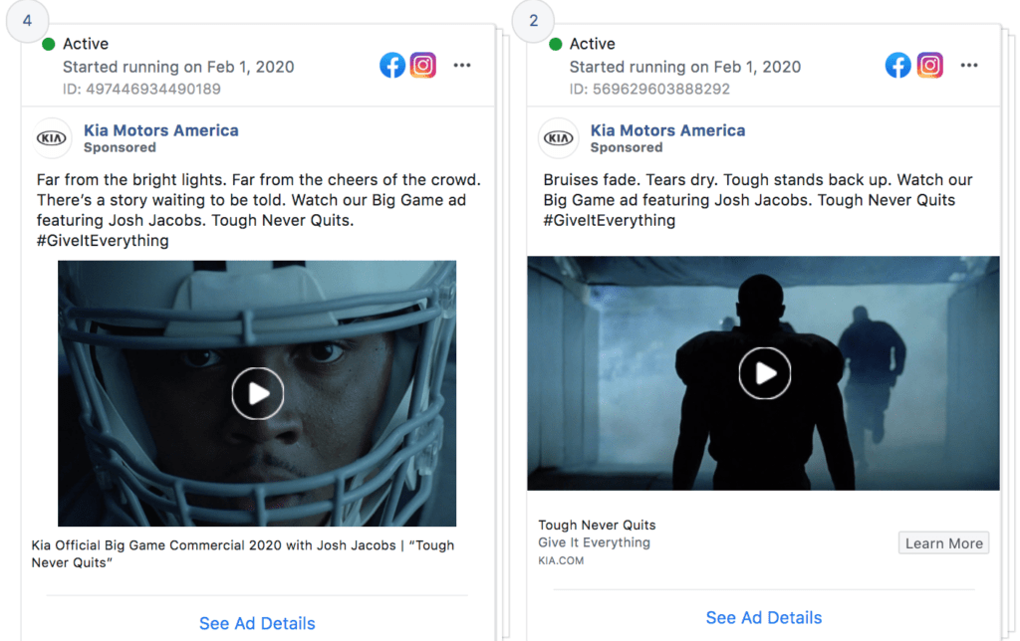Click the Kia logo avatar in the left ad
Screen dimensions: 1020x641
(52, 137)
